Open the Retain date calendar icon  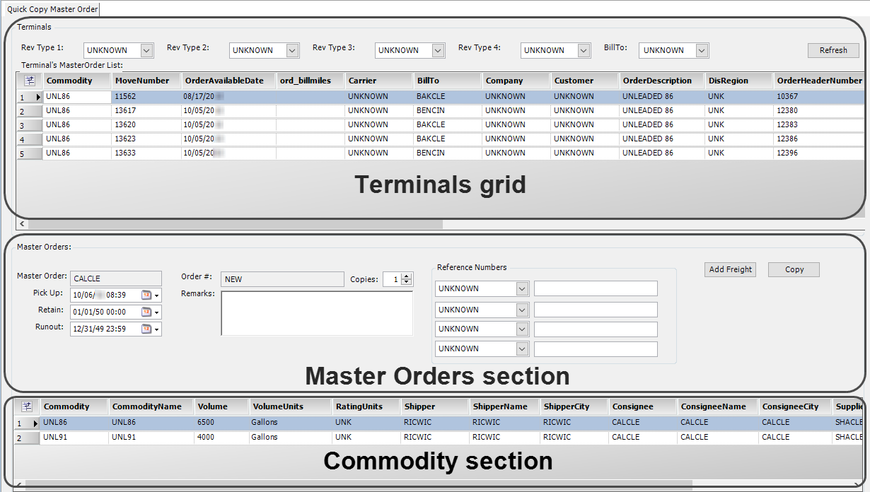coord(146,312)
